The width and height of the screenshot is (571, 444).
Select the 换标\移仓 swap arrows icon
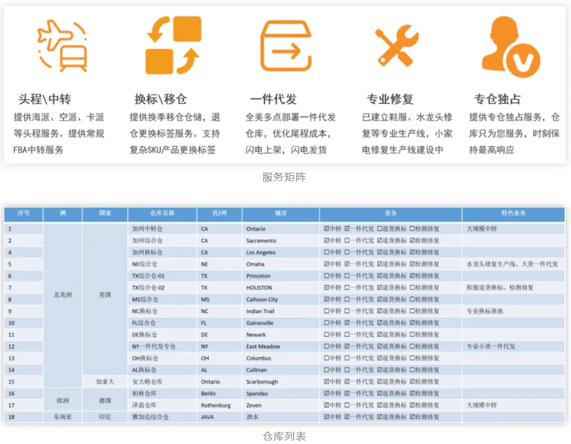173,45
